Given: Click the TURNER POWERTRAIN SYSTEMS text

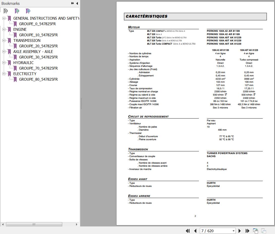Looking at the screenshot, I should click(227, 153).
